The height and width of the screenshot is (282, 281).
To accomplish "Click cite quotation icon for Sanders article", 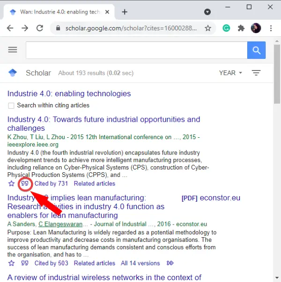I will (x=25, y=263).
